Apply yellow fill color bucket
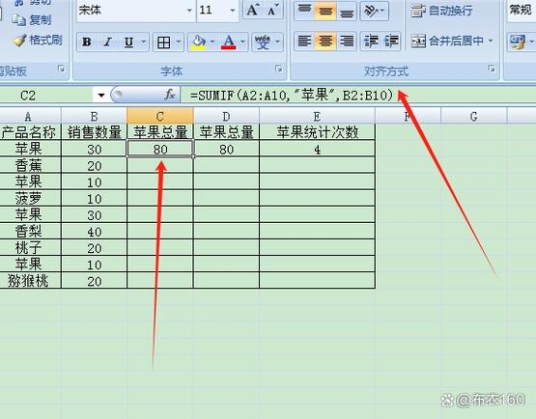536x419 pixels. click(x=199, y=42)
